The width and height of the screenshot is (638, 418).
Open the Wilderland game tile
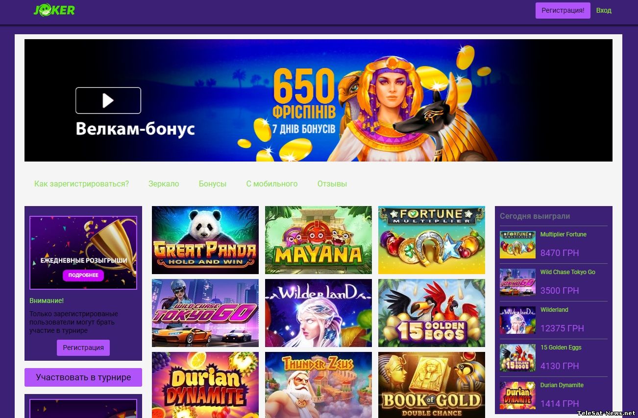319,313
